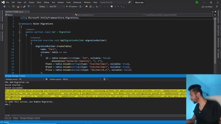
Task: Click the green user account avatar
Action: (197, 2)
